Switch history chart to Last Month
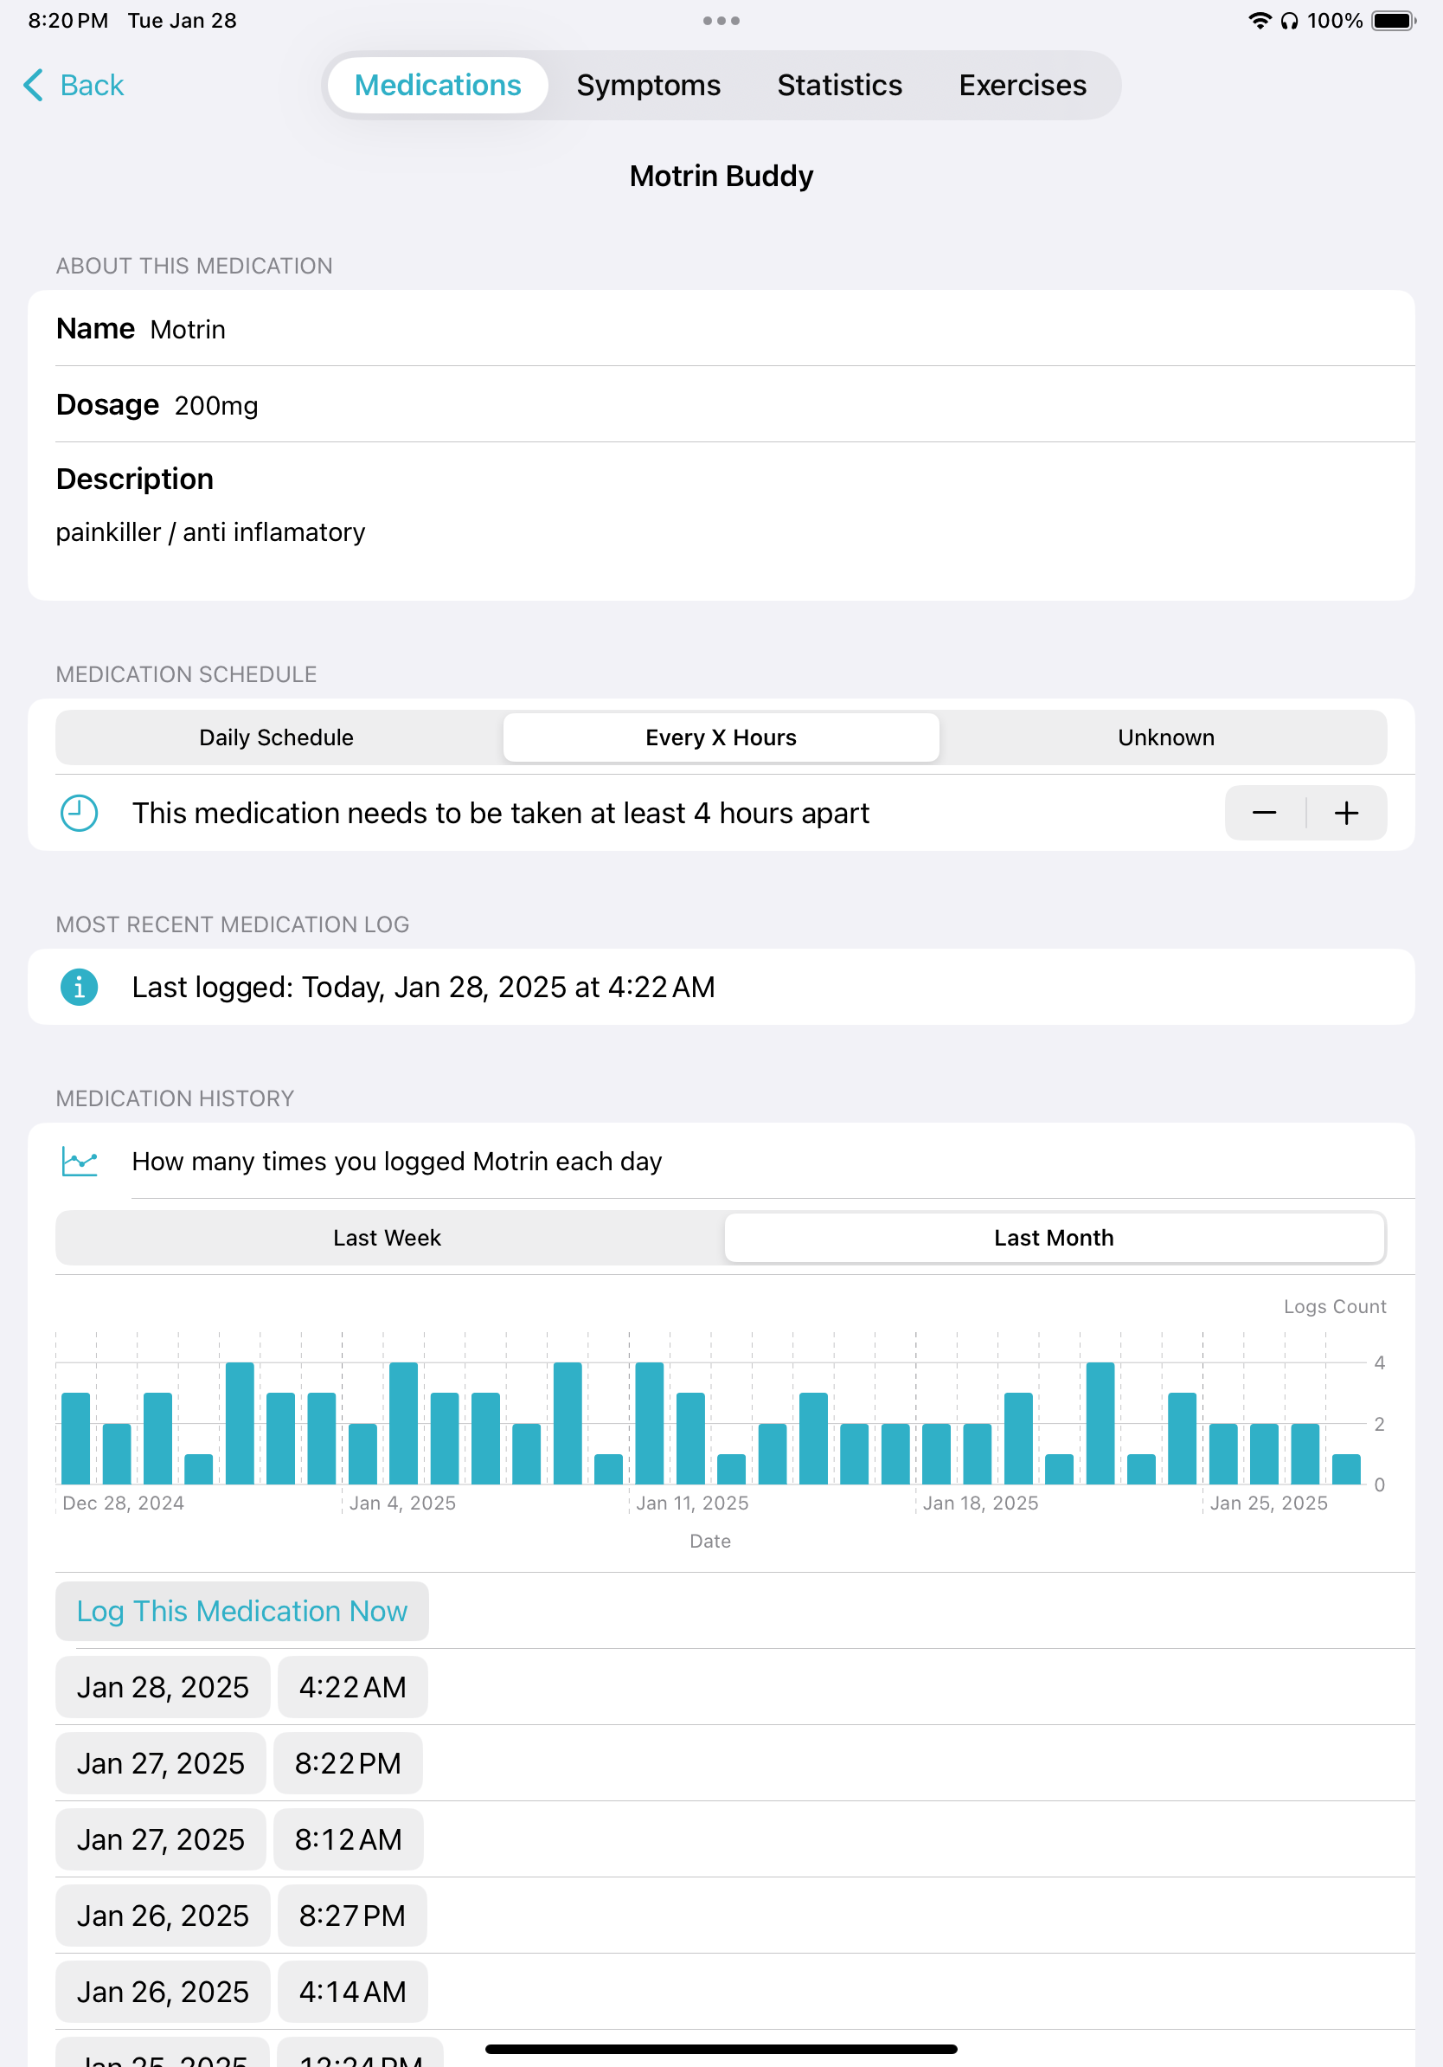 coord(1053,1238)
